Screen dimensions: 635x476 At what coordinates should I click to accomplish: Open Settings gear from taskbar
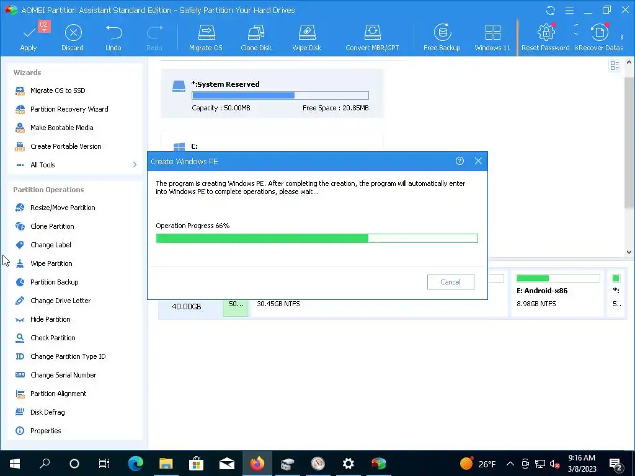tap(349, 464)
